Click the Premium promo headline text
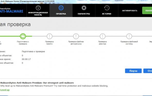The width and height of the screenshot is (152, 96). (37, 83)
